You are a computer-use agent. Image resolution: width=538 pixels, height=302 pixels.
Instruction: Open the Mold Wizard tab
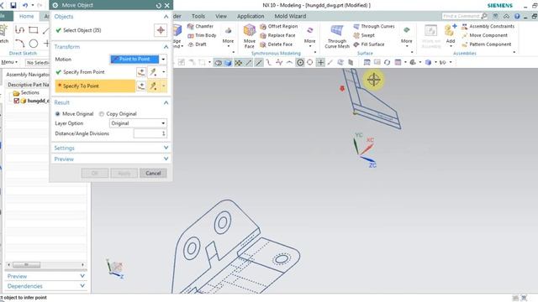tap(290, 16)
